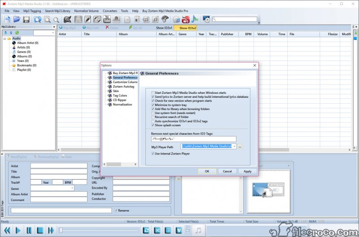Screen dimensions: 359x237
Task: Uncheck Send lyrics to Zortam server
Action: click(153, 97)
